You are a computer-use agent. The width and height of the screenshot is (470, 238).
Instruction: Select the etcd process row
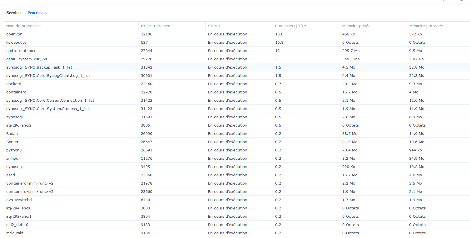point(11,175)
